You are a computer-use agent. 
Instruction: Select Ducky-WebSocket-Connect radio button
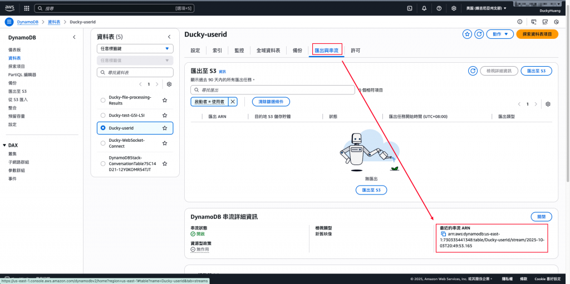[x=103, y=143]
